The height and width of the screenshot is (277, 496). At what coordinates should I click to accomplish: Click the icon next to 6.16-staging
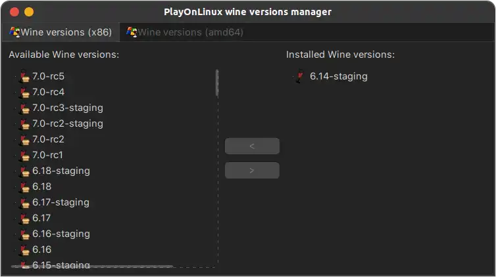coord(25,234)
